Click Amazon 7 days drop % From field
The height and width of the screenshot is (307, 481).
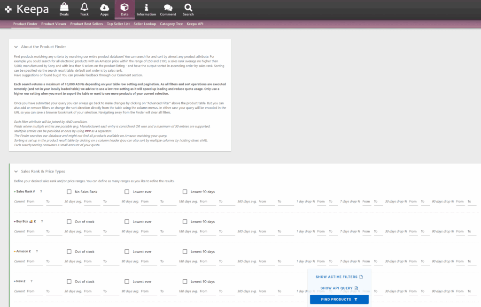(x=366, y=262)
